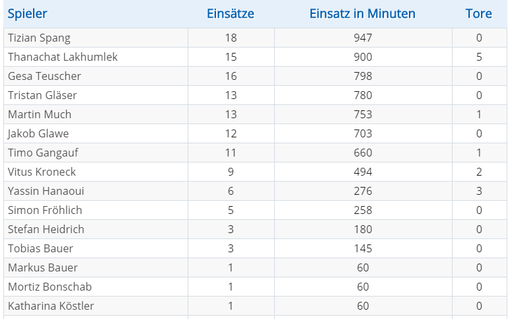Click Yassin Hanaoui player name
Viewport: 512px width, 319px height.
click(46, 191)
